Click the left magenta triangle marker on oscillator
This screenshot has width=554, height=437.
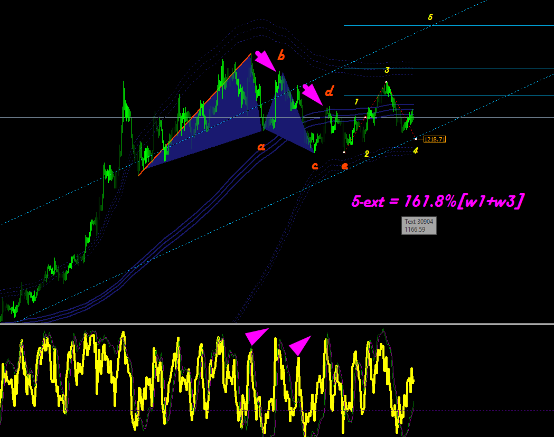pyautogui.click(x=257, y=336)
